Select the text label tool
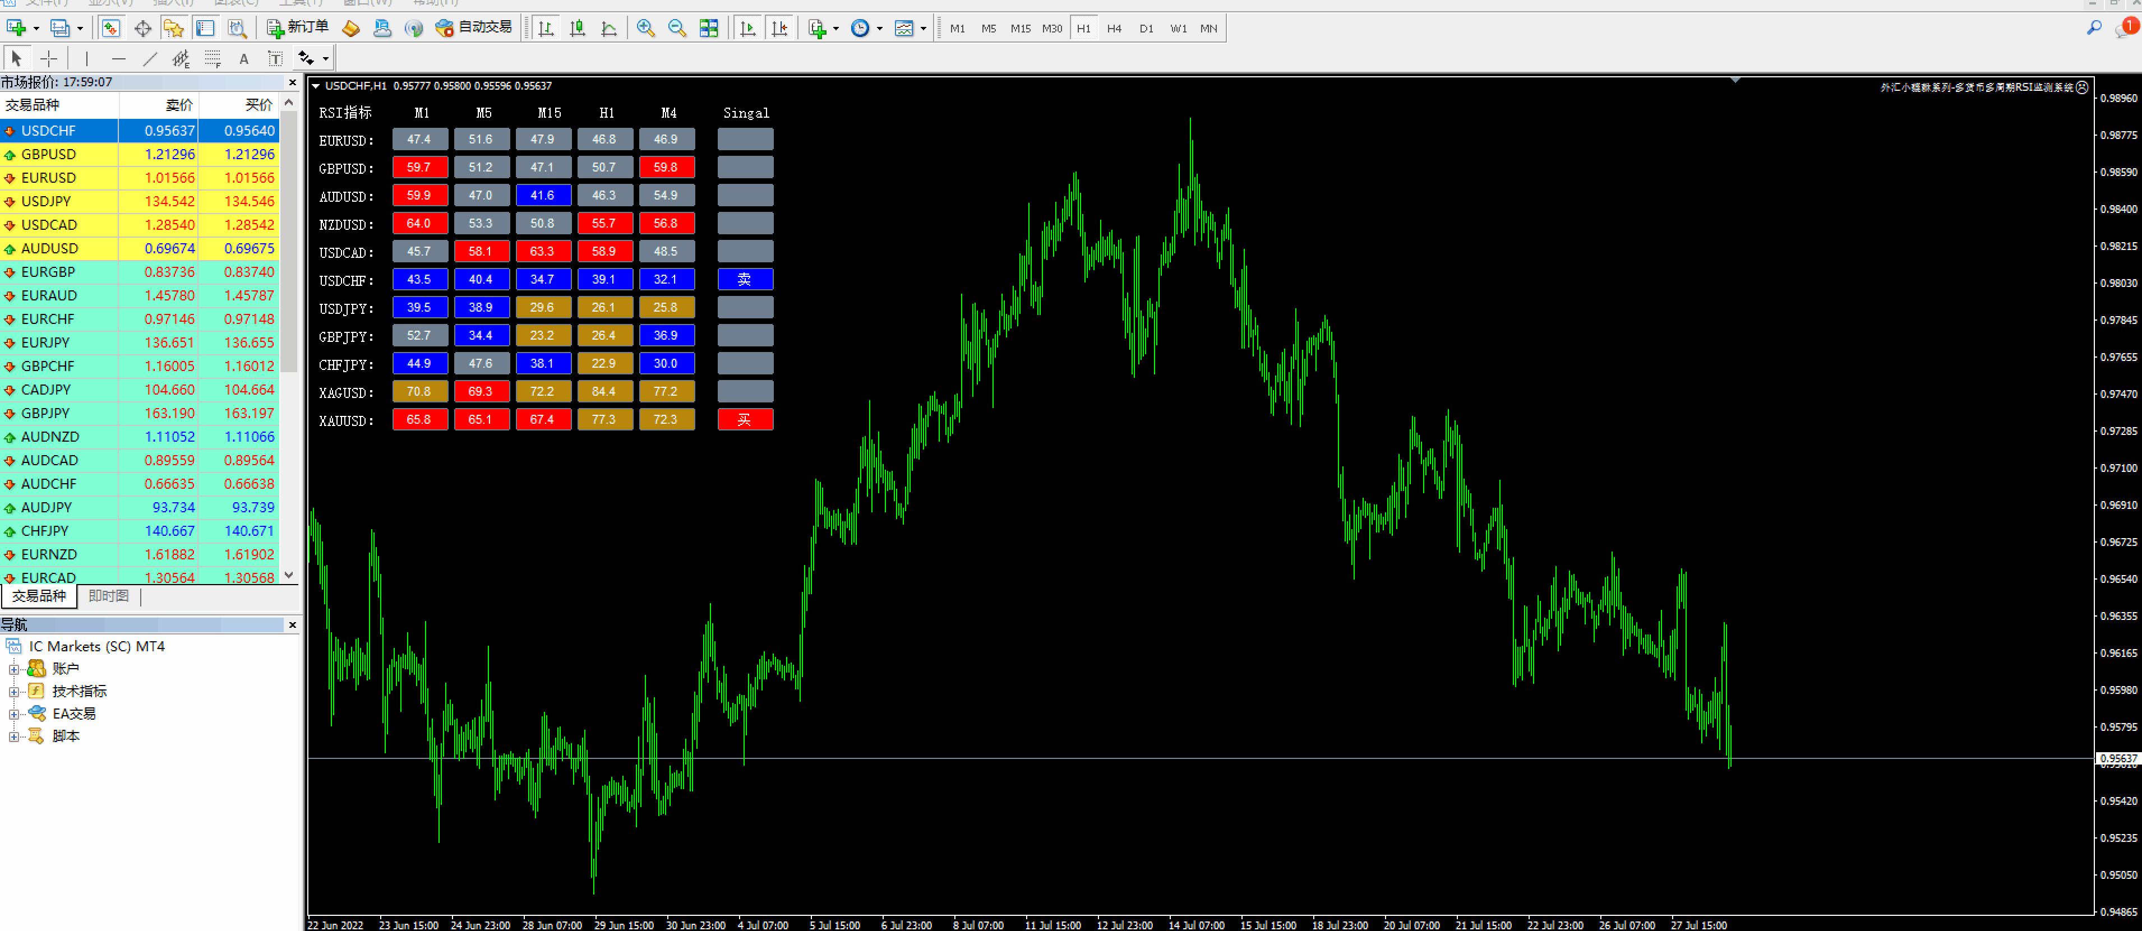Viewport: 2142px width, 931px height. 275,58
